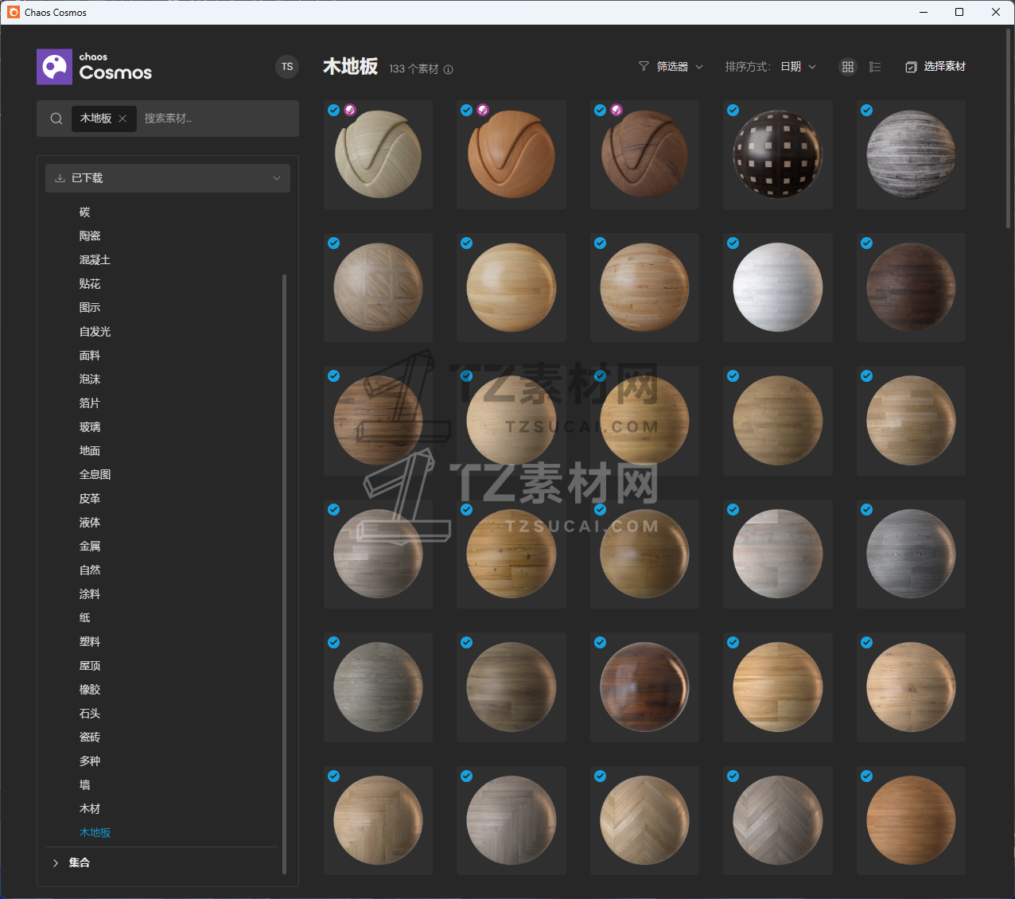The height and width of the screenshot is (899, 1015).
Task: Click the Chaos Cosmos logo
Action: [x=94, y=67]
